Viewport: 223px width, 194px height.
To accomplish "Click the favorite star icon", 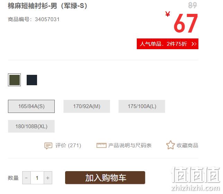I will coord(170,145).
